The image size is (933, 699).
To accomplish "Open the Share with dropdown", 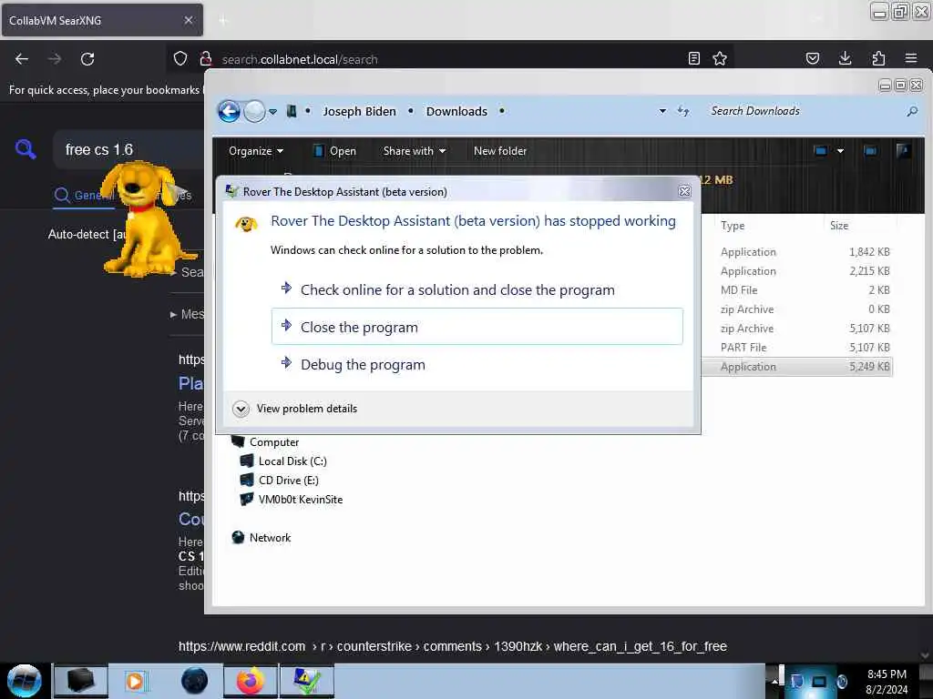I will tap(415, 151).
